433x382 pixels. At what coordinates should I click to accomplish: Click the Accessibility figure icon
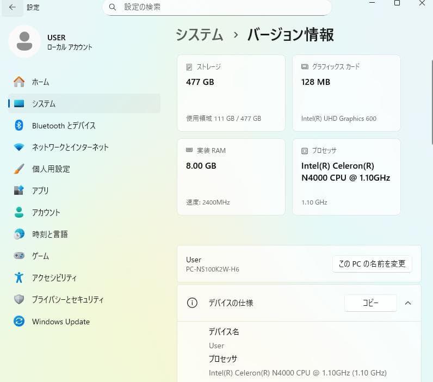tap(19, 278)
